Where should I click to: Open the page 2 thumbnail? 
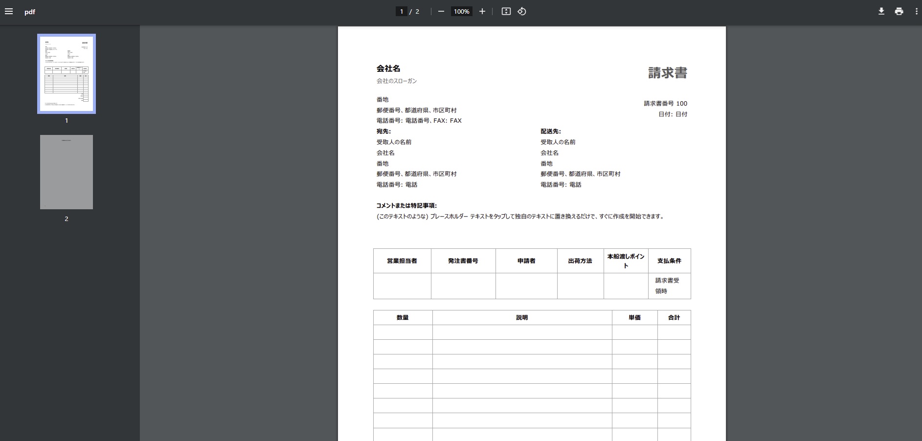click(x=67, y=172)
